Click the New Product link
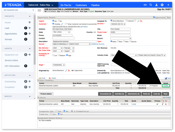This screenshot has width=175, height=132. tap(166, 98)
